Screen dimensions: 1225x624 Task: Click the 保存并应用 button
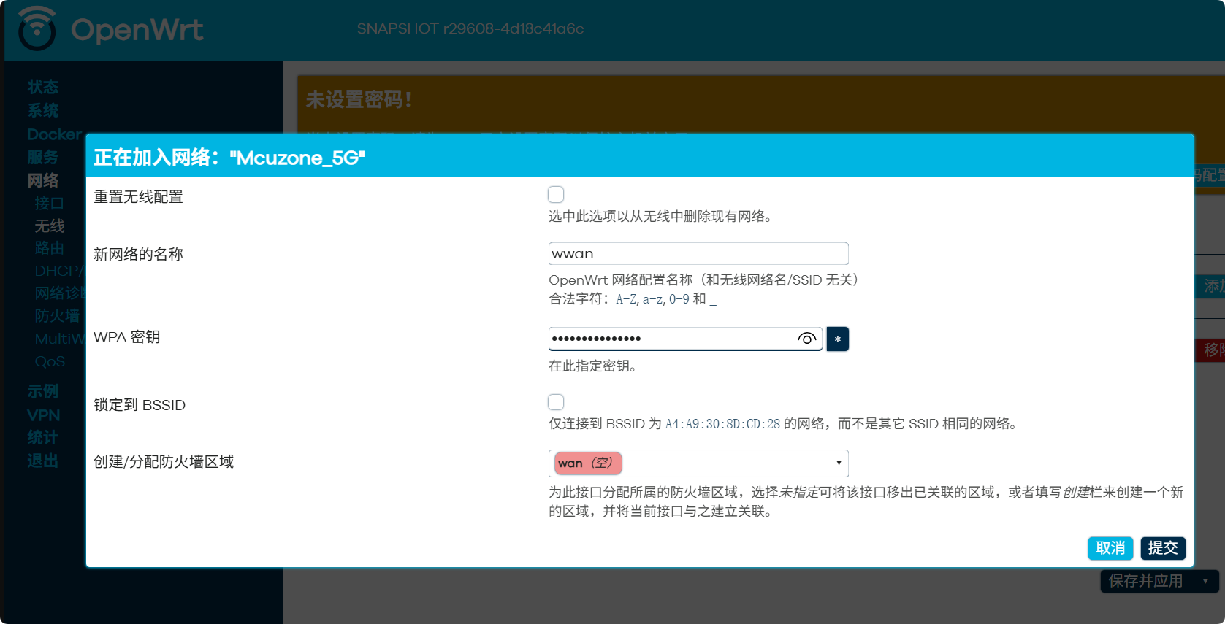[x=1145, y=581]
